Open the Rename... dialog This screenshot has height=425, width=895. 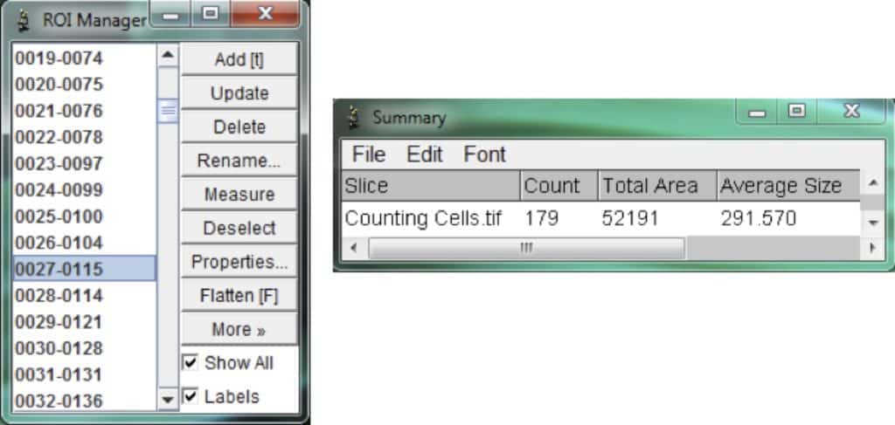[239, 160]
